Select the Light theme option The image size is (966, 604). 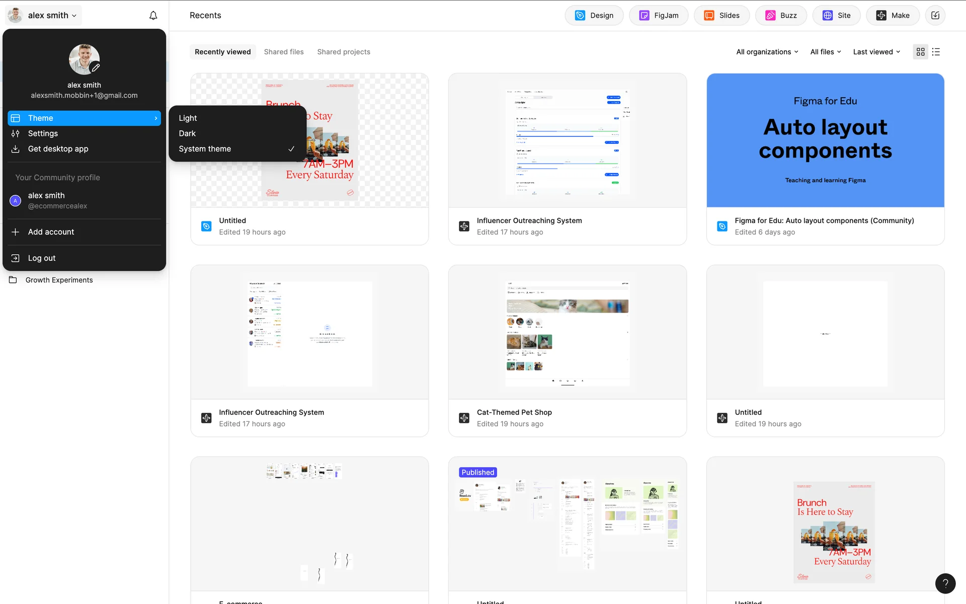click(188, 118)
